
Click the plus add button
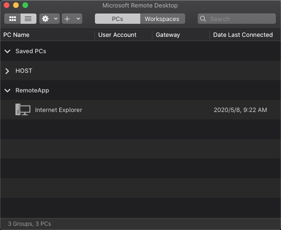click(x=67, y=19)
